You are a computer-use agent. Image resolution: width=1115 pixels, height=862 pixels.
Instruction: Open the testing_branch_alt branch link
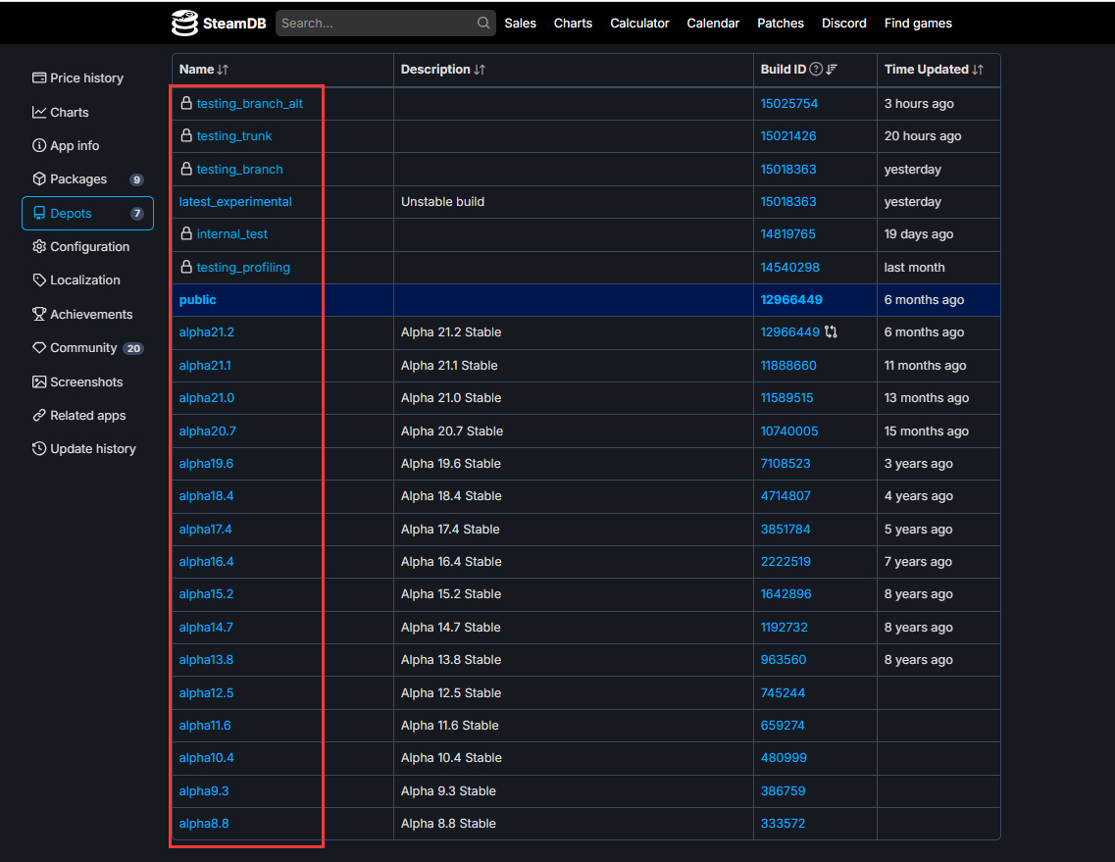pyautogui.click(x=250, y=104)
